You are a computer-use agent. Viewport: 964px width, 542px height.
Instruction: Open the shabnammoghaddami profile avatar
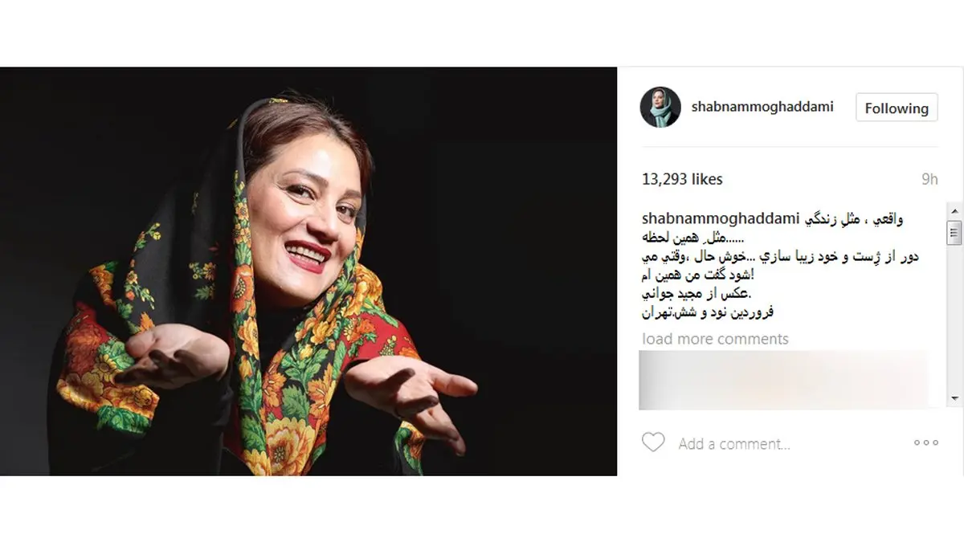click(x=660, y=107)
